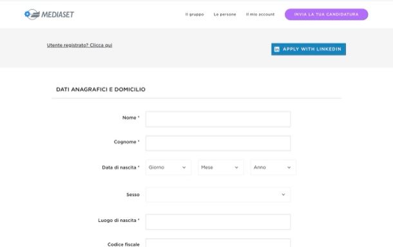The image size is (393, 247).
Task: Select the Dati anagrafici e domicilio heading
Action: click(101, 90)
